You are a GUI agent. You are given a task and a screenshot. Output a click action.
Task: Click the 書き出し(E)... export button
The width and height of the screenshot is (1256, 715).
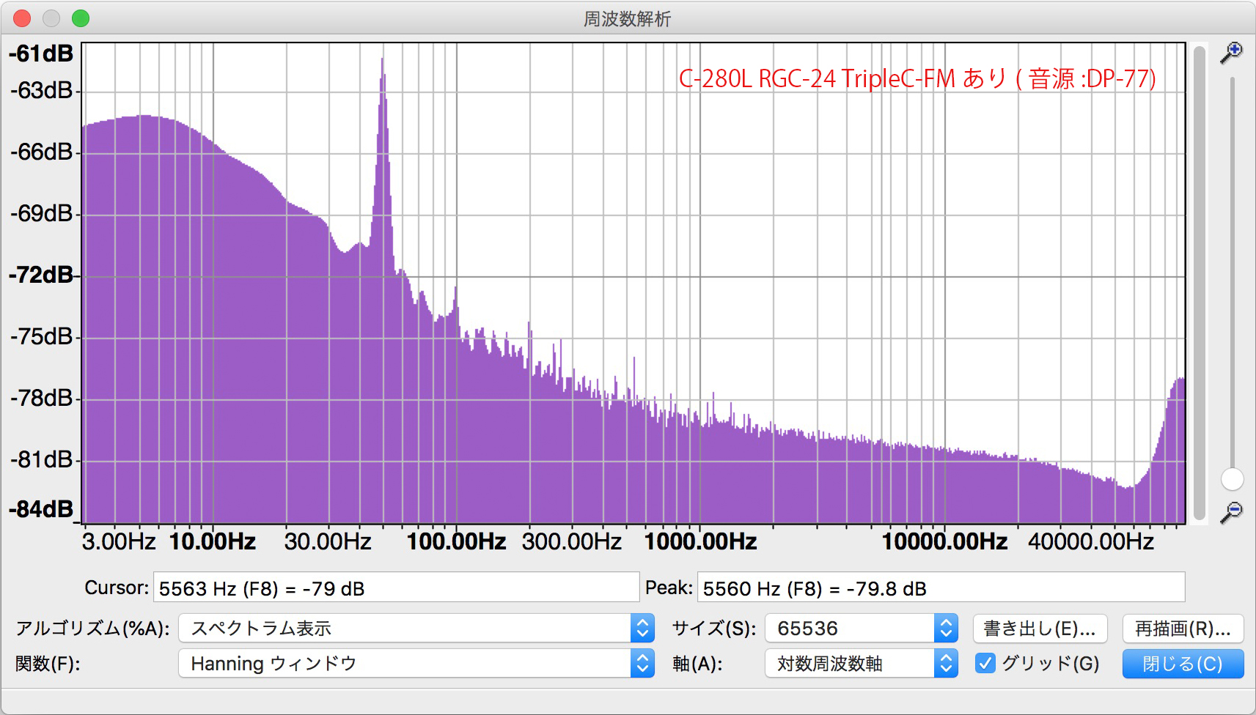pos(1040,629)
